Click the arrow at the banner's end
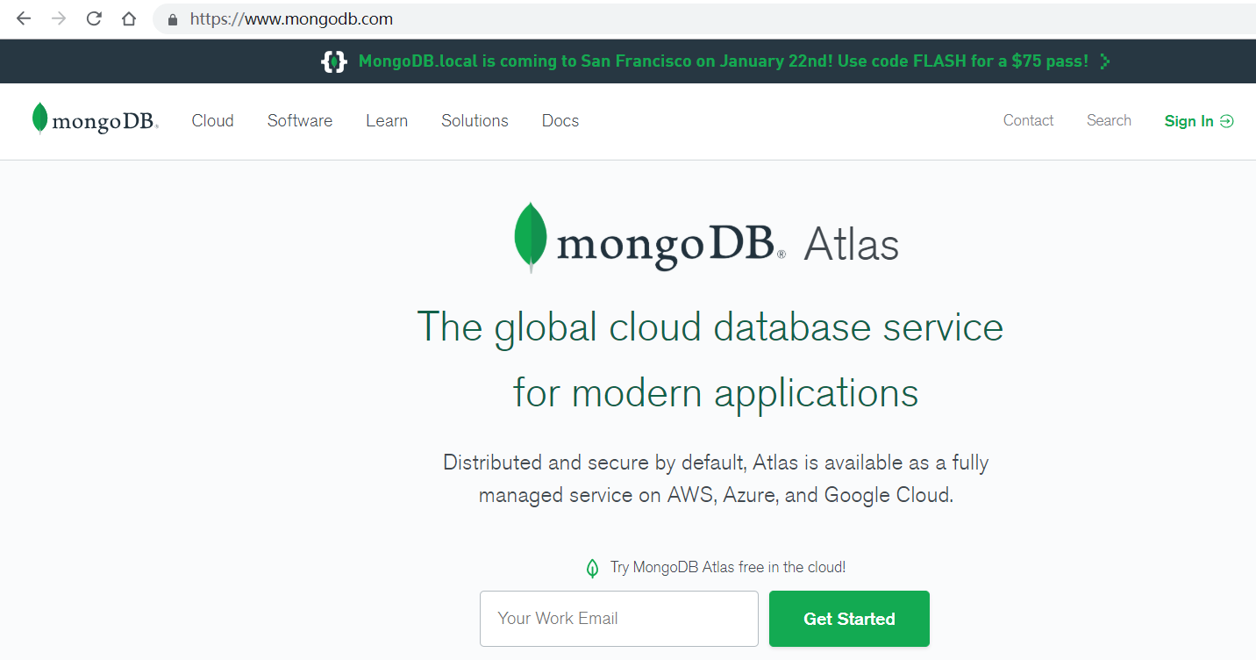1256x660 pixels. (x=1105, y=61)
